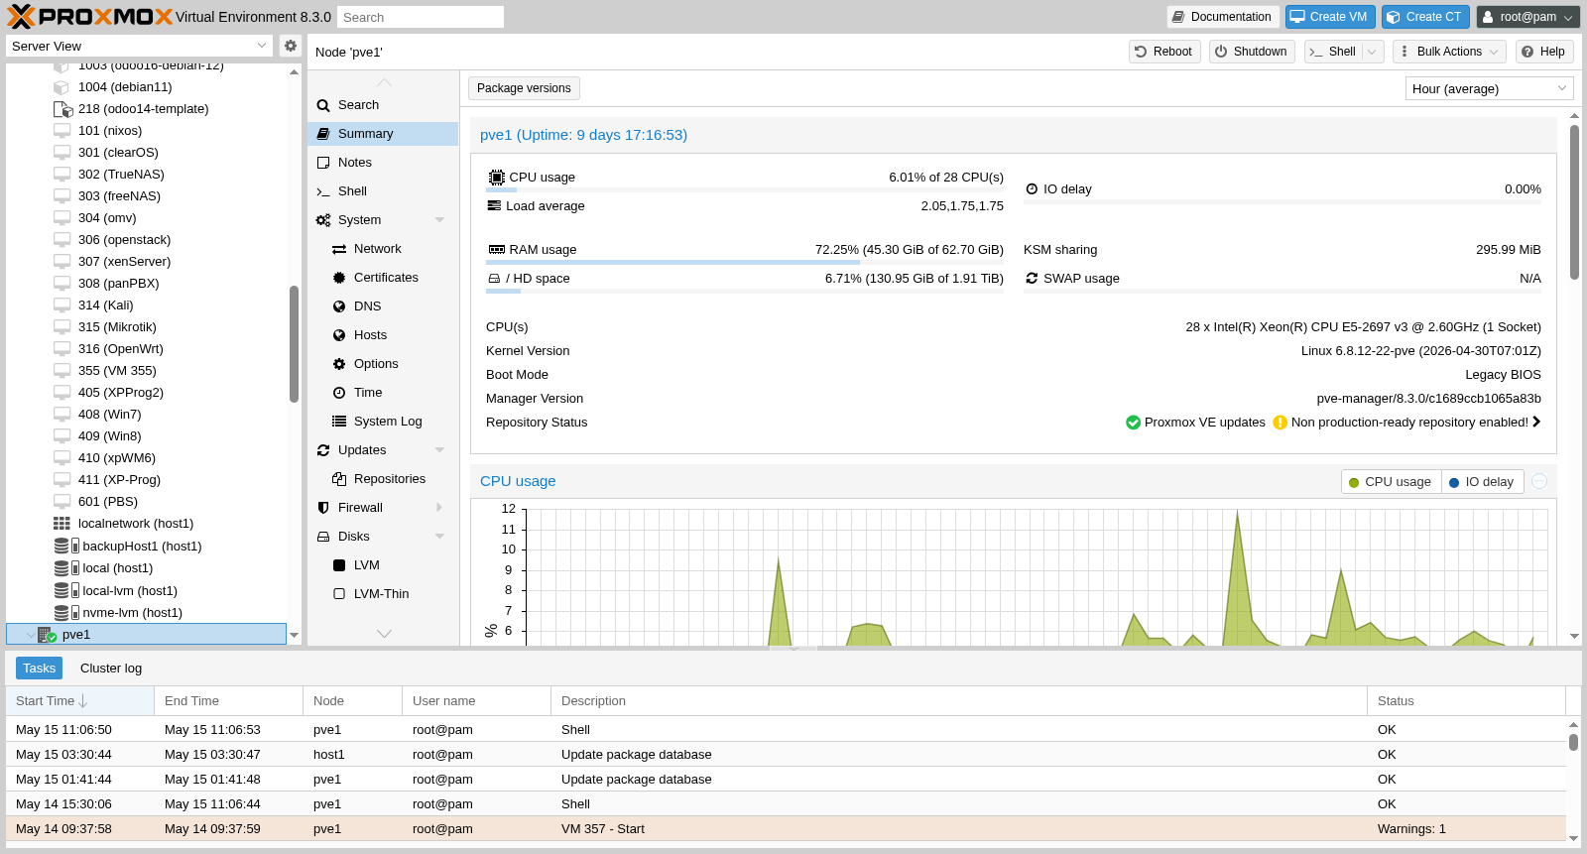The height and width of the screenshot is (854, 1587).
Task: Collapse the Updates menu group
Action: point(439,450)
